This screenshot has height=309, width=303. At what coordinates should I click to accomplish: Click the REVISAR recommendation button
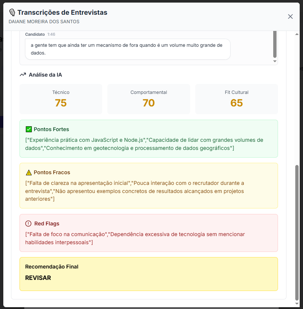point(38,278)
